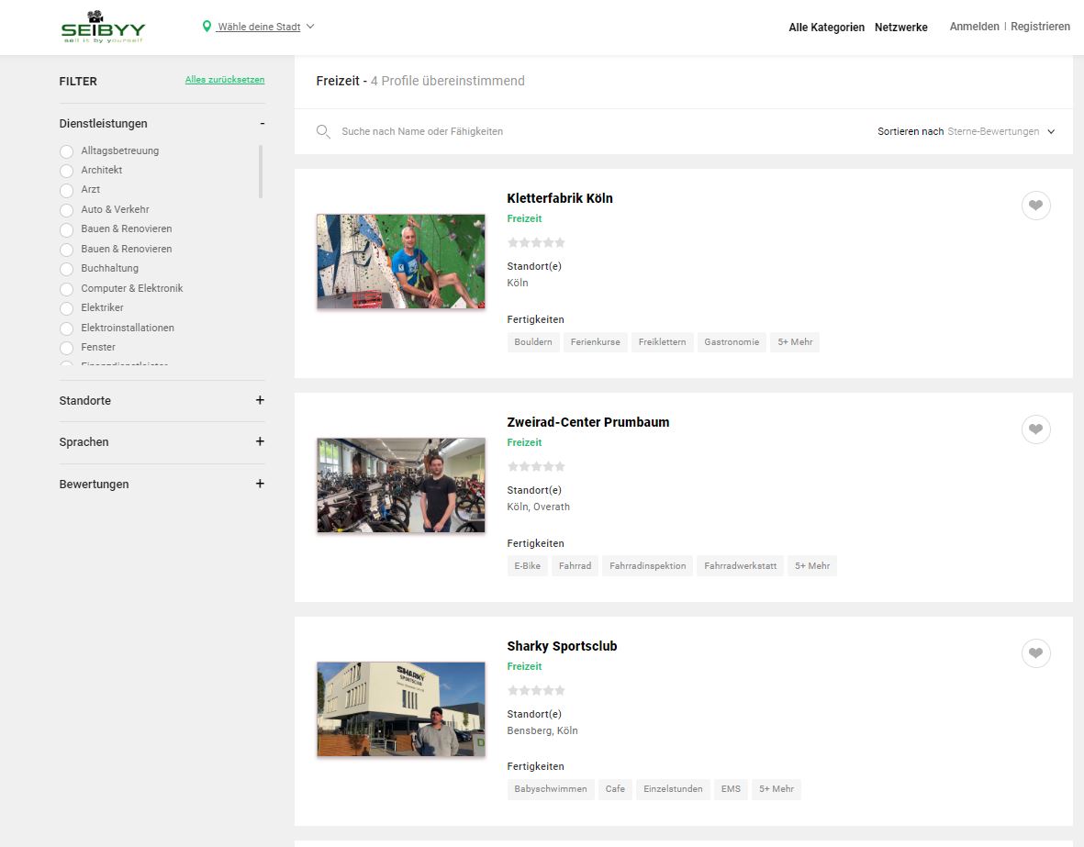Click the Ferienkurse skill tag
The height and width of the screenshot is (847, 1084).
(595, 342)
